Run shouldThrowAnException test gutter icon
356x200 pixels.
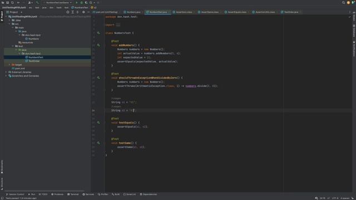98,78
